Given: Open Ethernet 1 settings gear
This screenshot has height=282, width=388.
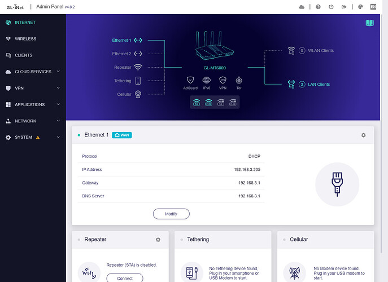Looking at the screenshot, I should tap(363, 135).
